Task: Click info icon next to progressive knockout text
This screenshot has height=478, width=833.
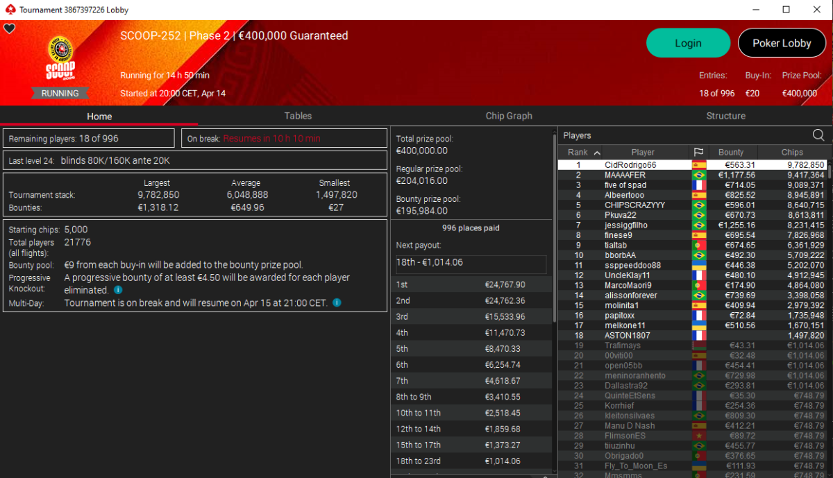Action: 118,290
